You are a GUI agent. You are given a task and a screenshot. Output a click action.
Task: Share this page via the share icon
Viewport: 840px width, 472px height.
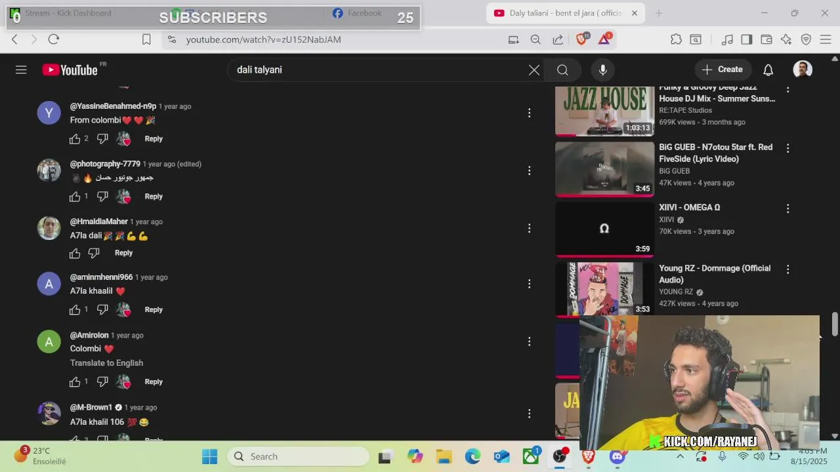(558, 39)
